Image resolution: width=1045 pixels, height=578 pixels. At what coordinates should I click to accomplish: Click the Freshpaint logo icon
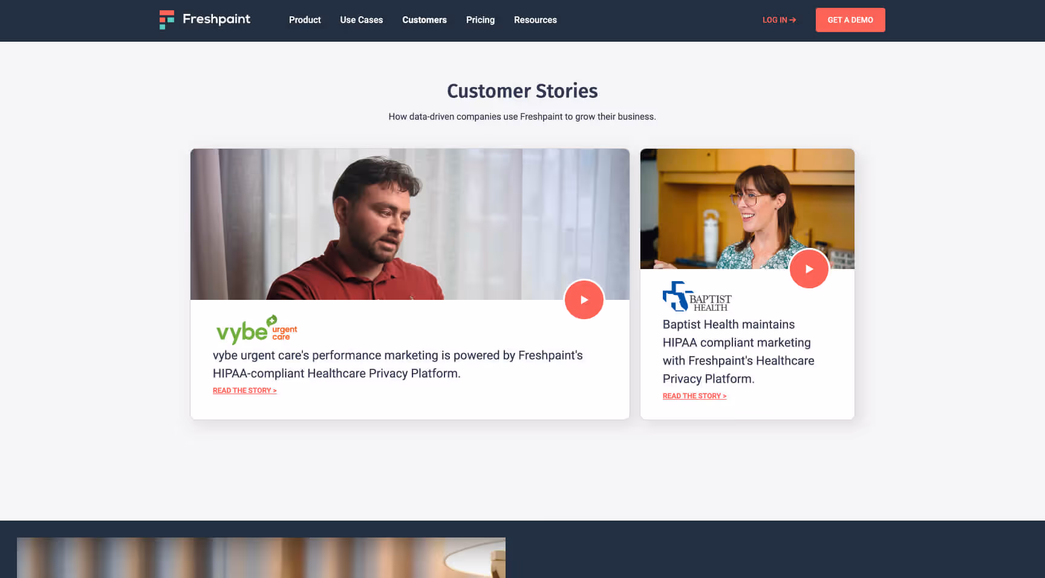166,19
